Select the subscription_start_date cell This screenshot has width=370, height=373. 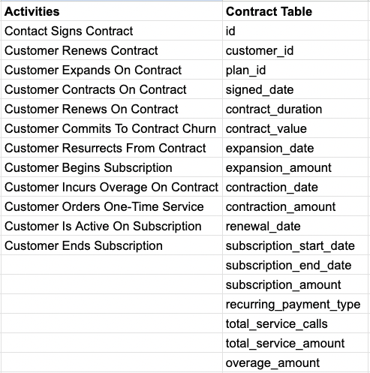click(x=295, y=245)
